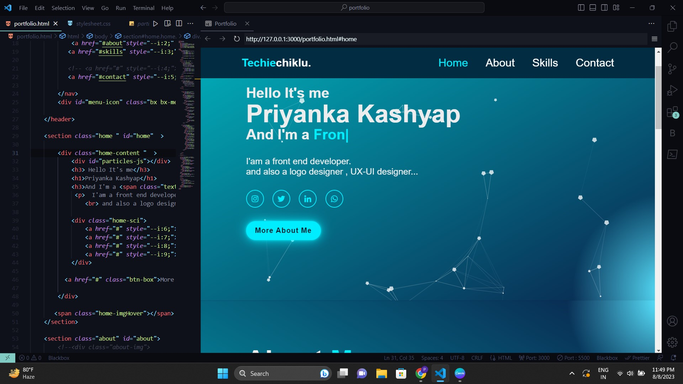Reload the portfolio preview page
This screenshot has height=384, width=683.
pyautogui.click(x=236, y=39)
